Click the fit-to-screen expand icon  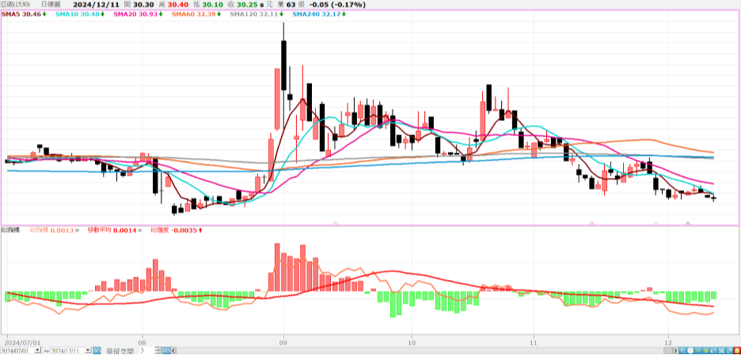tap(721, 351)
